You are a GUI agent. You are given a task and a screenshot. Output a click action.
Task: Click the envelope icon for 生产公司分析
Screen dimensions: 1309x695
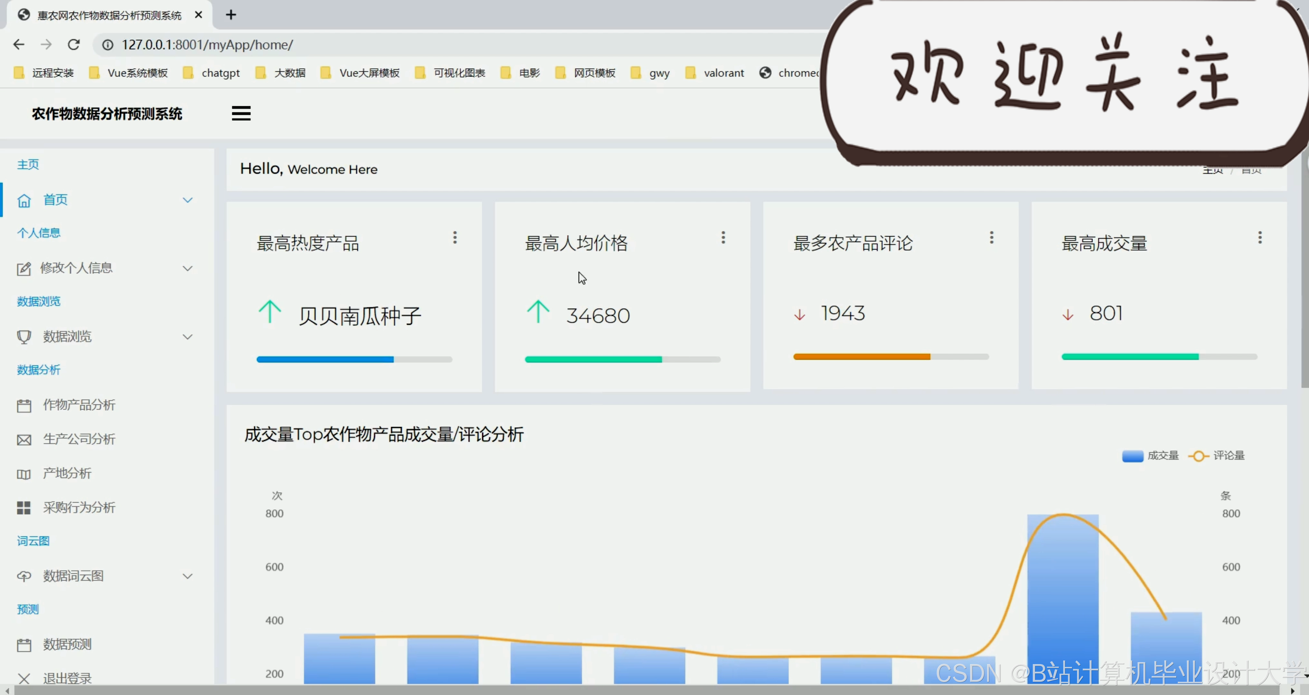coord(24,440)
